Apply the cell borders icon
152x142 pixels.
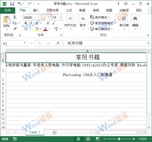coord(26,29)
